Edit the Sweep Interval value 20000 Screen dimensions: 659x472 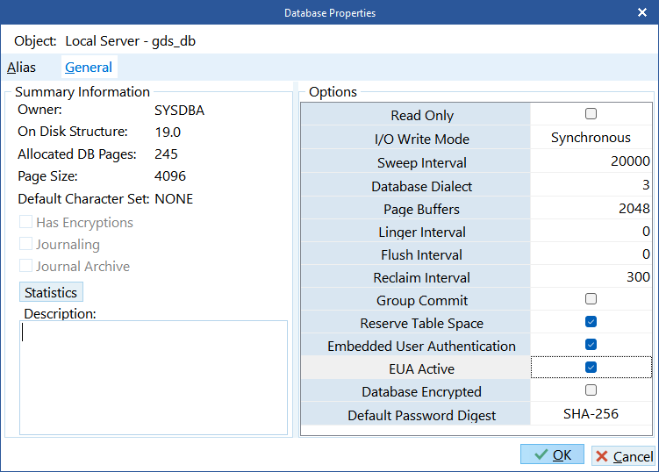tap(591, 161)
